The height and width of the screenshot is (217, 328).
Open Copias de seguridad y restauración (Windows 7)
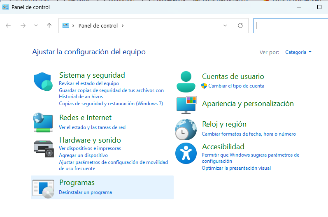111,104
